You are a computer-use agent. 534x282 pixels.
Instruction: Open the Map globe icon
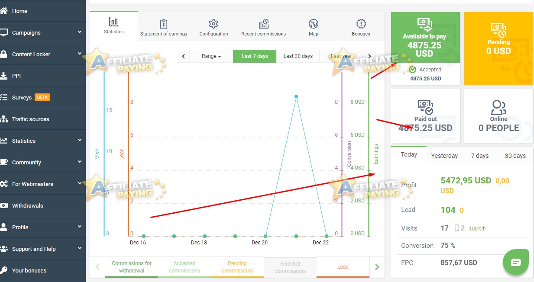pos(313,25)
